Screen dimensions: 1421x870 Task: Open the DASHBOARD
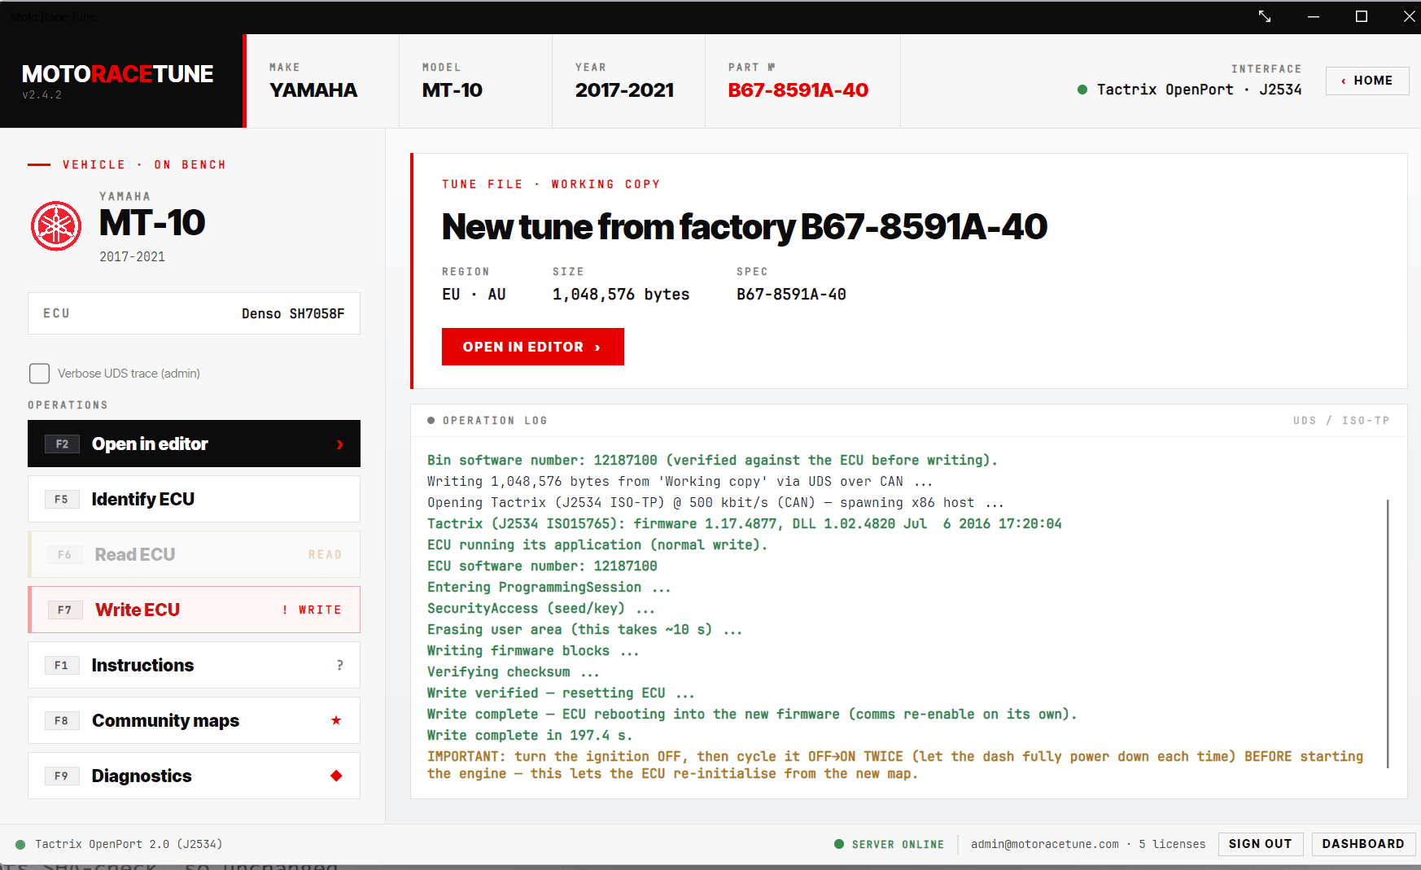[1363, 844]
